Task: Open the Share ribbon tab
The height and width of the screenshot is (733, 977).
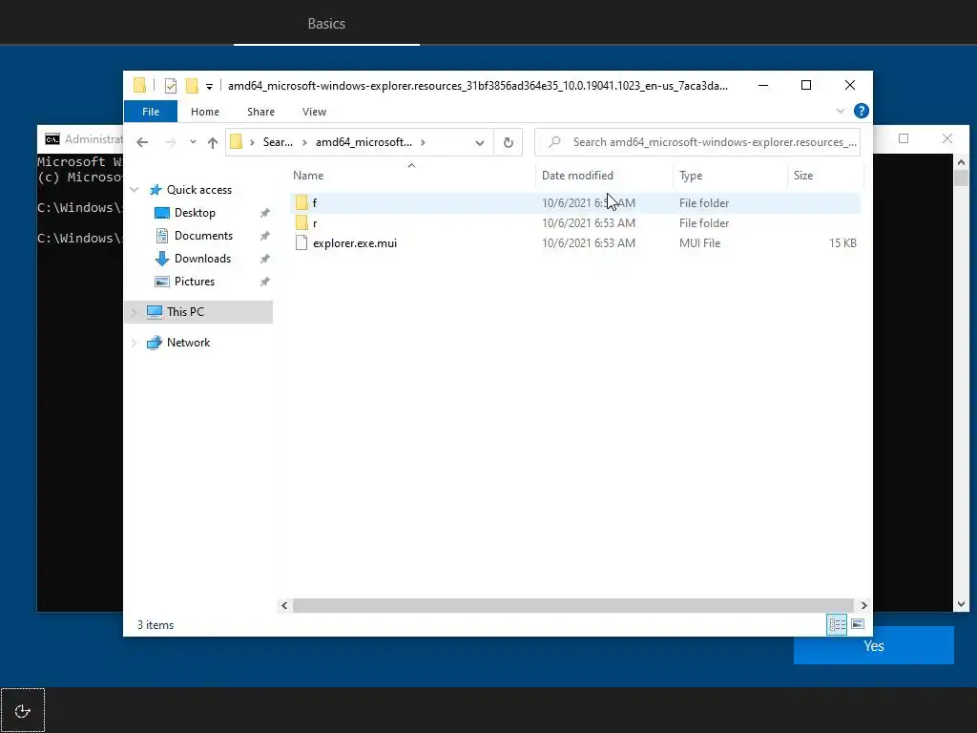Action: point(260,112)
